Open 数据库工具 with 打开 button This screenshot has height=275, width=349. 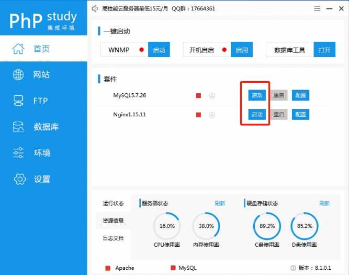pos(324,50)
